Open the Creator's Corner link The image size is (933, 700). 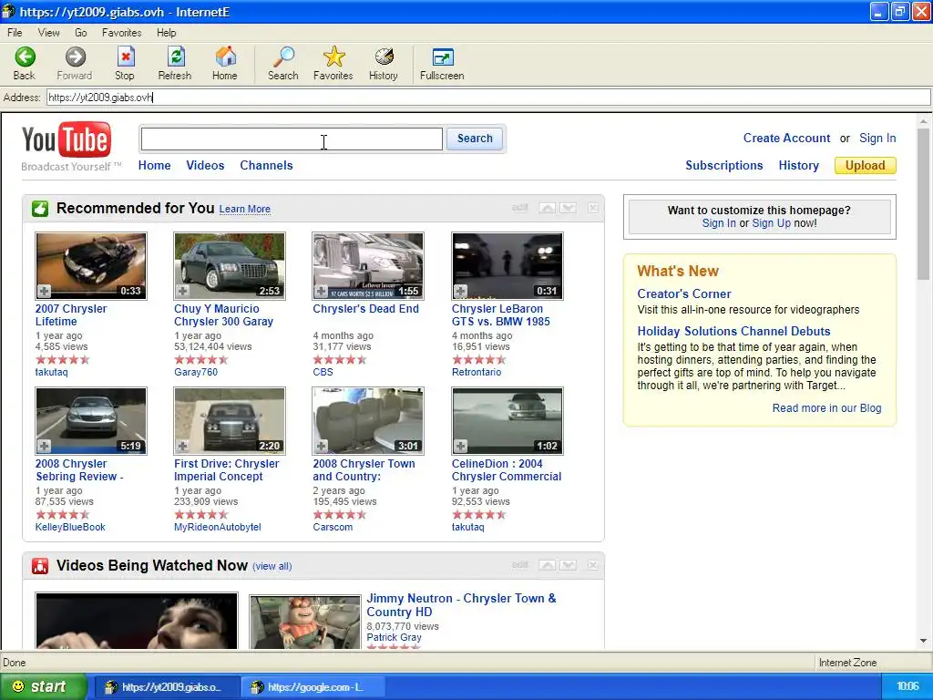[684, 293]
